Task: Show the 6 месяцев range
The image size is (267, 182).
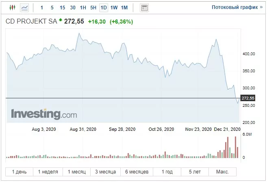Action: point(137,172)
